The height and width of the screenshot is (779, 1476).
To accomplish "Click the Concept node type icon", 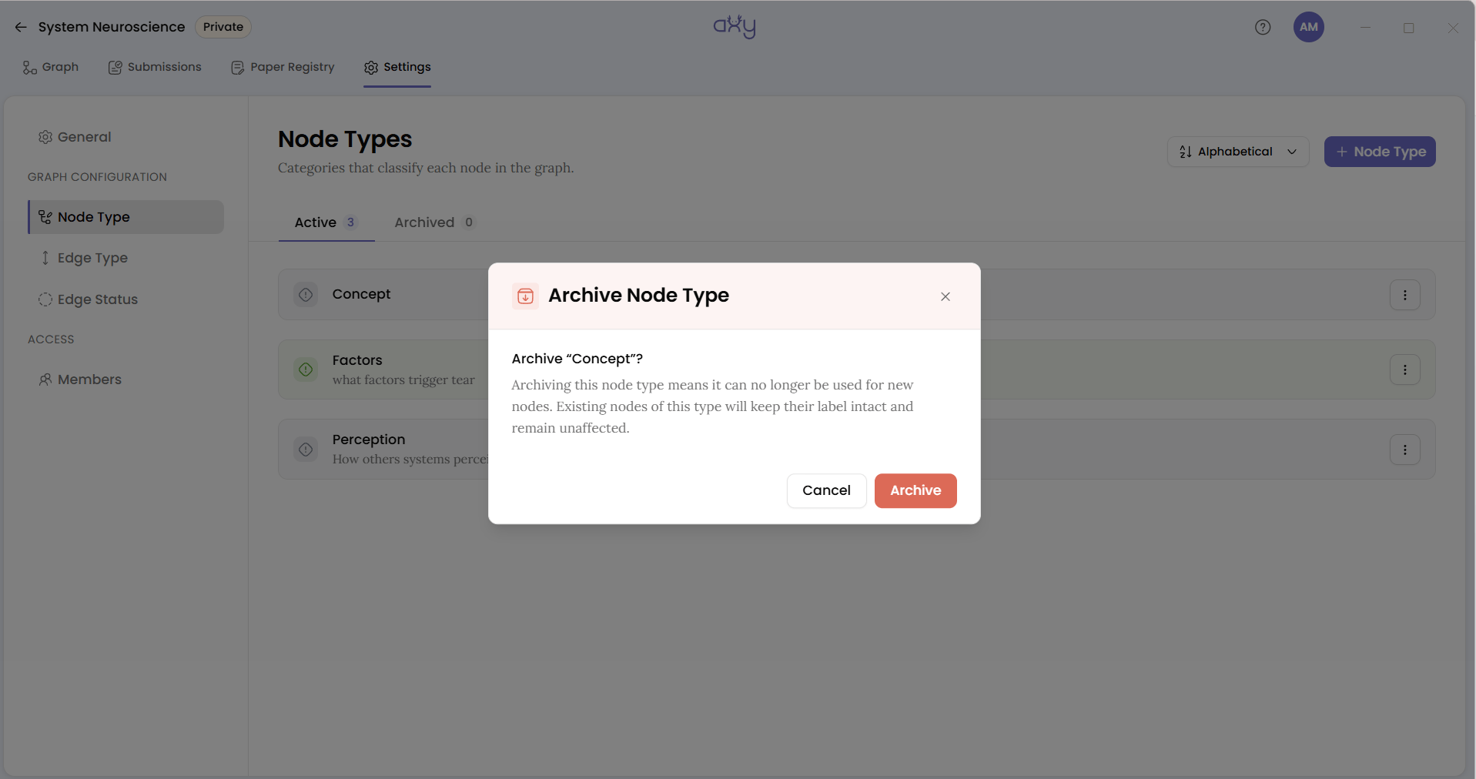I will click(306, 295).
